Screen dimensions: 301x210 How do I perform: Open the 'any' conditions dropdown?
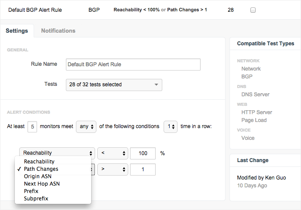[86, 127]
